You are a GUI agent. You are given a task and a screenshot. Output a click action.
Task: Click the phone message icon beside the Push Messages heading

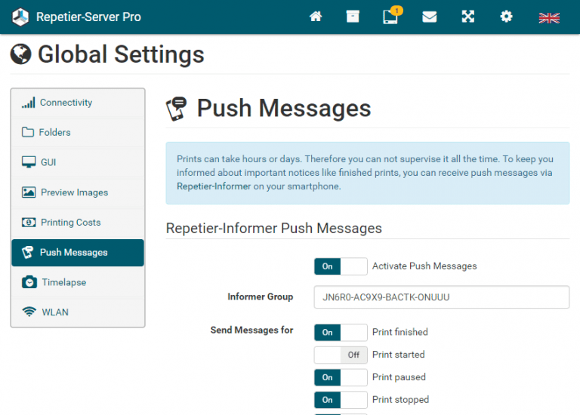pyautogui.click(x=176, y=109)
